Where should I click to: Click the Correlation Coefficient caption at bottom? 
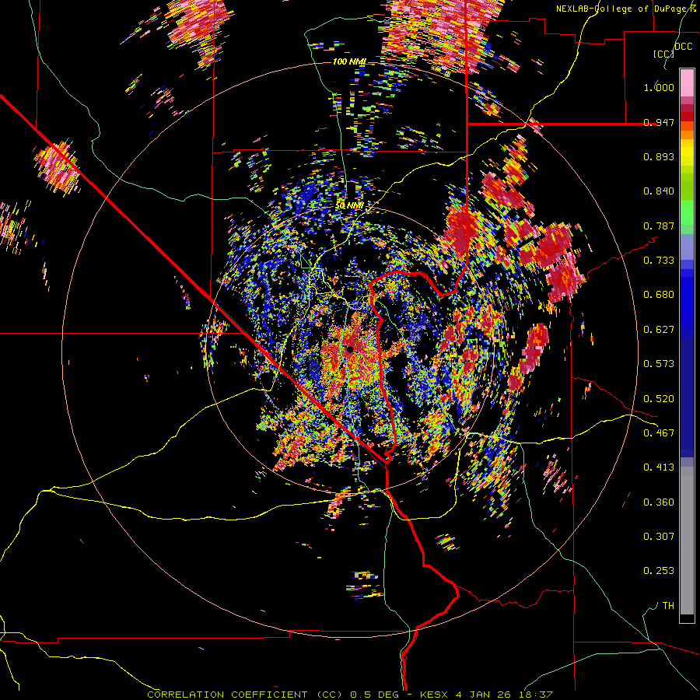(x=349, y=695)
